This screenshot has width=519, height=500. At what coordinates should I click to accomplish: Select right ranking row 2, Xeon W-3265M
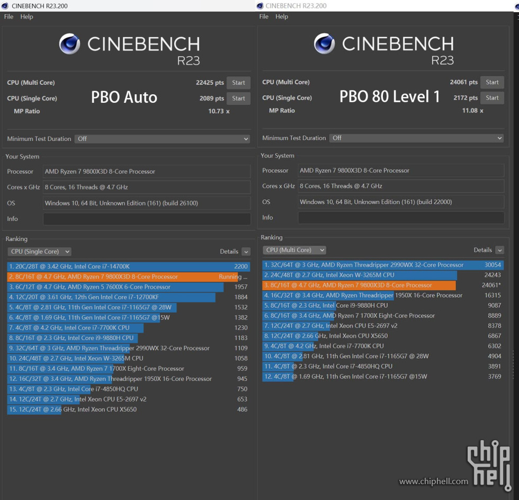click(x=383, y=275)
